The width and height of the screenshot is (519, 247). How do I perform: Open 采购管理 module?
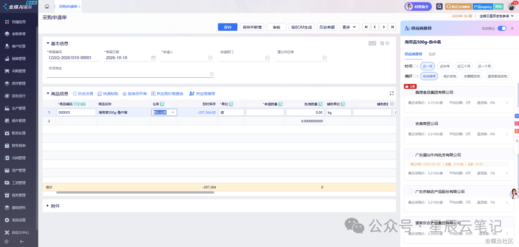[x=19, y=71]
